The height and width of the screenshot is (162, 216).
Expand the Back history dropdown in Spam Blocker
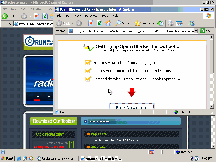72,23
